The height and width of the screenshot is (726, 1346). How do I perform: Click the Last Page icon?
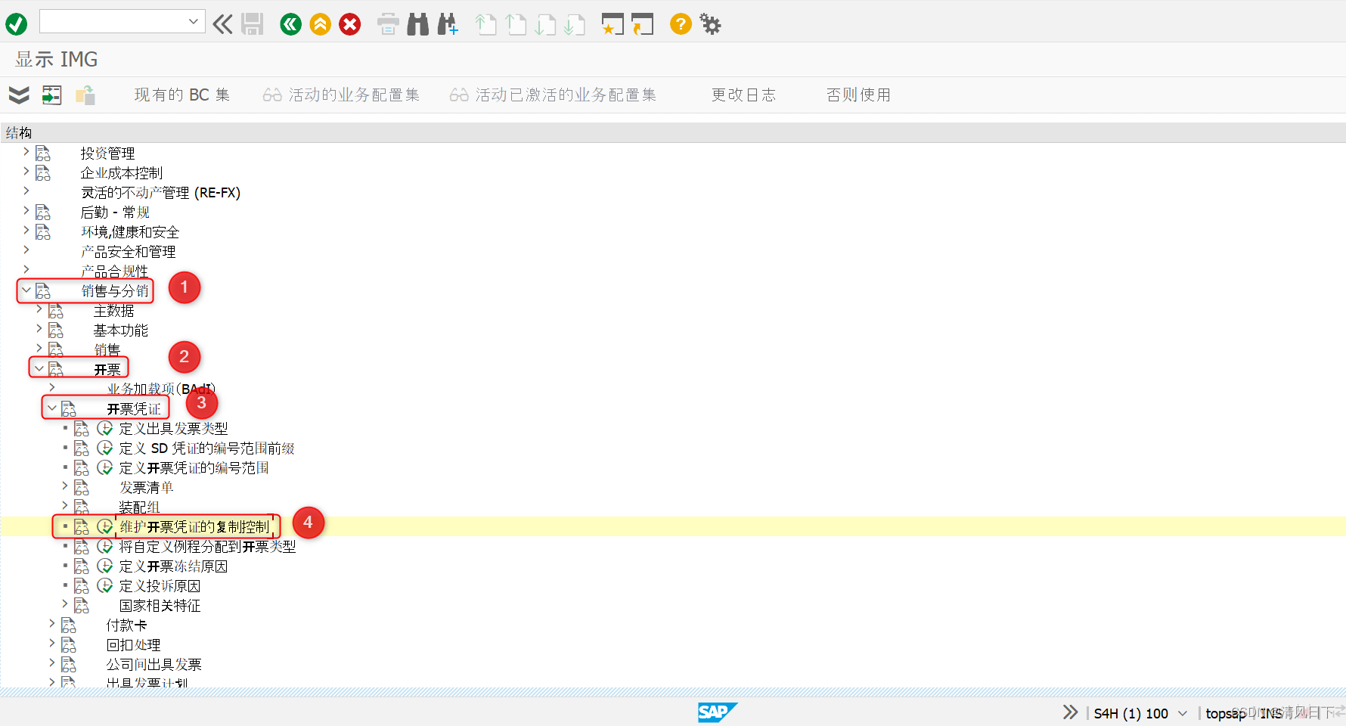point(575,24)
